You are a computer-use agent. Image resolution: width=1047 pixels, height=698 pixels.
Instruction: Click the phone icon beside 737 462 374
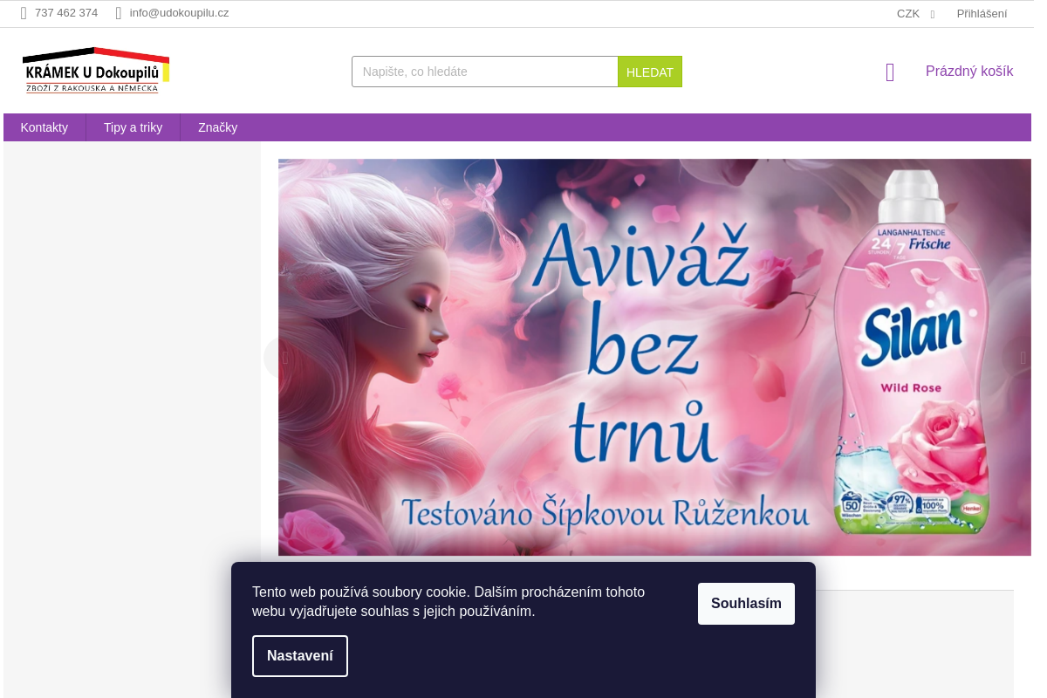[x=24, y=13]
